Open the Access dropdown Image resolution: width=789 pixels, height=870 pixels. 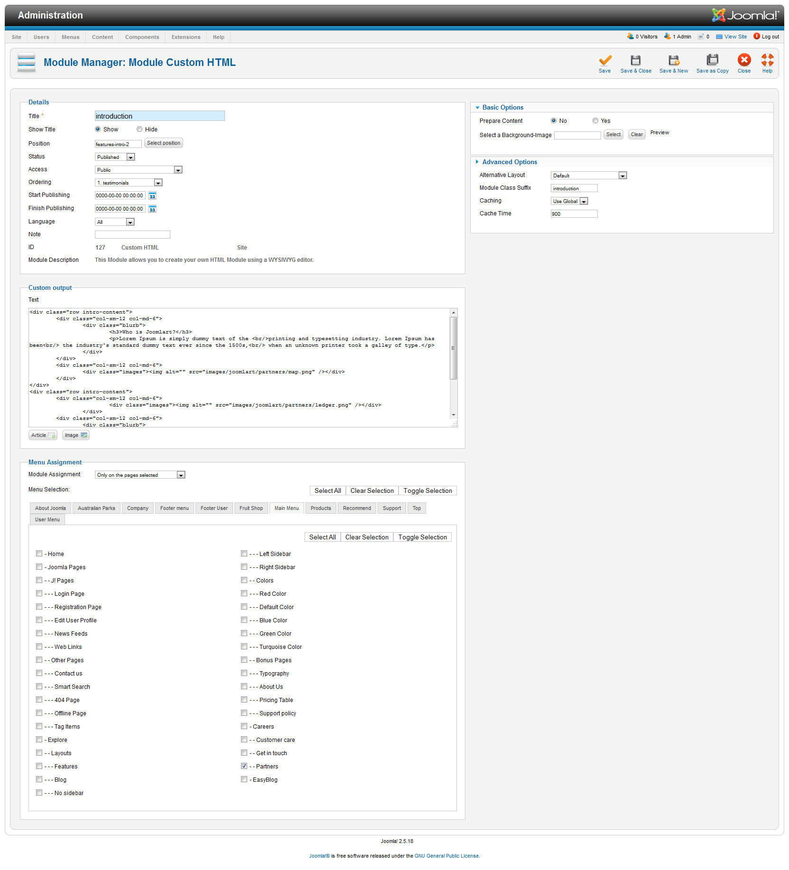tap(139, 170)
